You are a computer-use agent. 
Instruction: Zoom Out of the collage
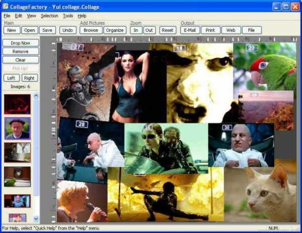149,30
